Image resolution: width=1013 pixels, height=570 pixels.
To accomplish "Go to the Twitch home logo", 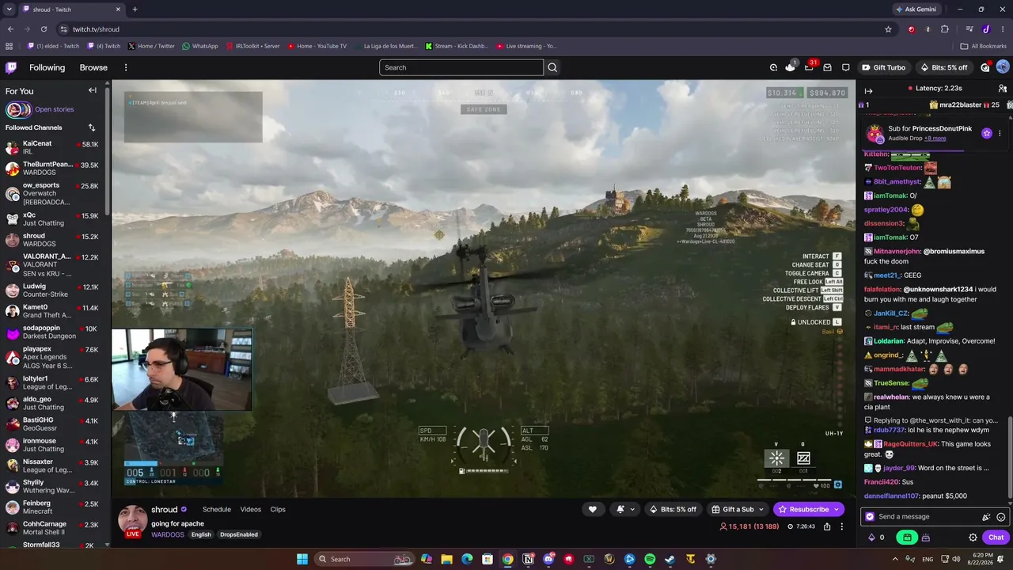I will point(11,67).
